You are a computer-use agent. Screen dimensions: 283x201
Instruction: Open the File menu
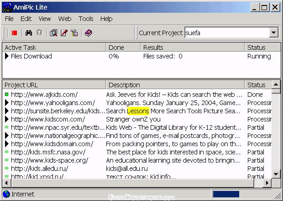point(9,19)
